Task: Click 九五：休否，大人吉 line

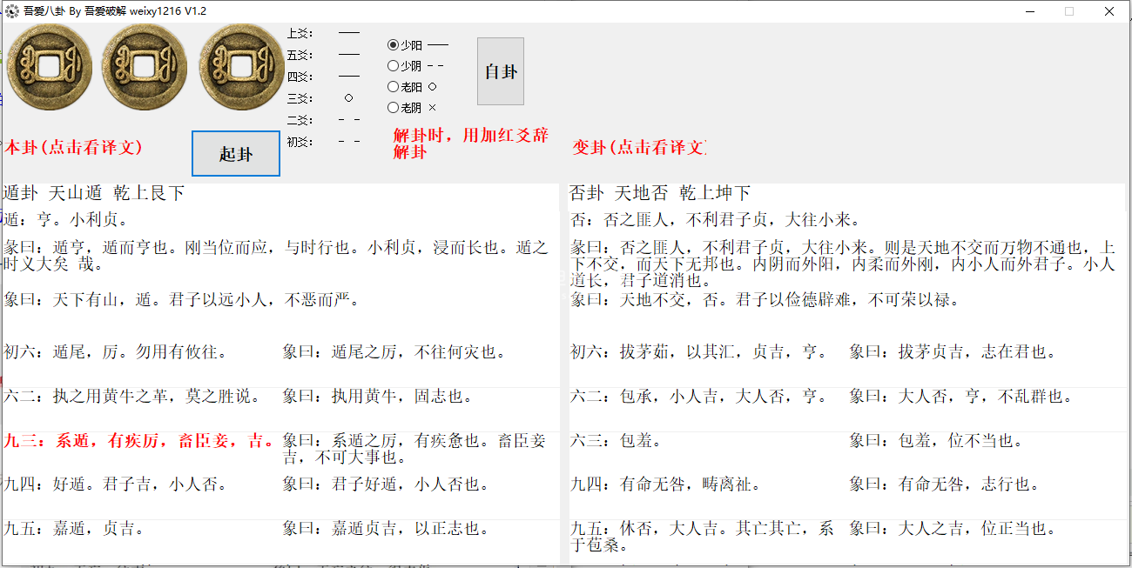Action: tap(703, 537)
